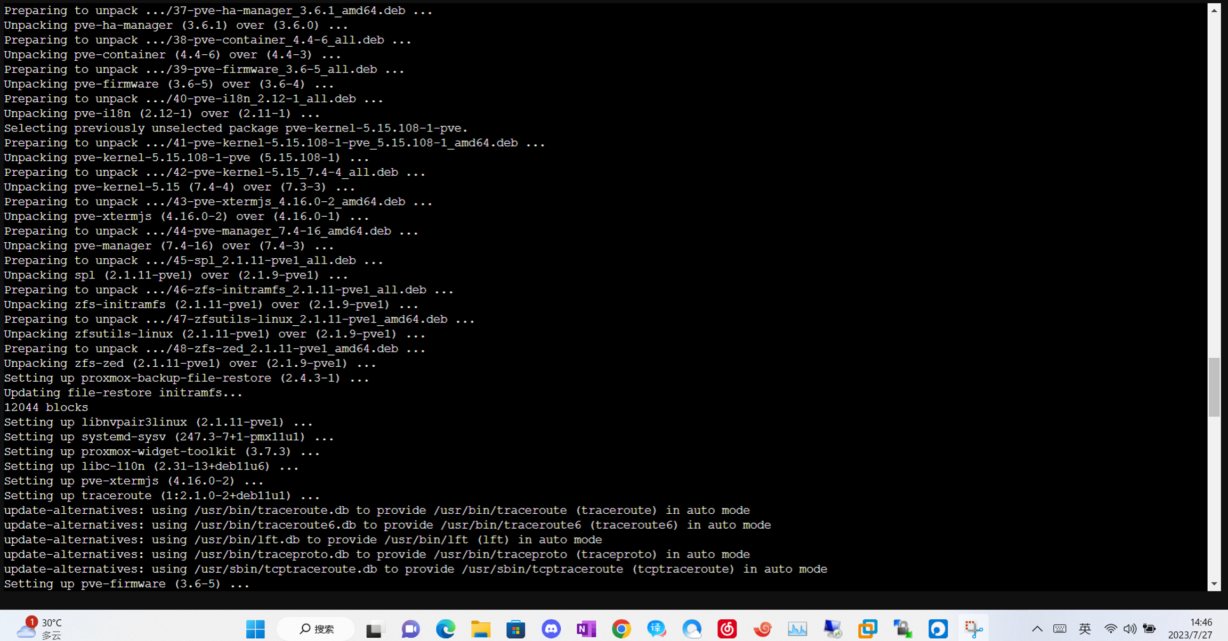Open the Microsoft Store icon
Image resolution: width=1228 pixels, height=641 pixels.
[x=516, y=629]
